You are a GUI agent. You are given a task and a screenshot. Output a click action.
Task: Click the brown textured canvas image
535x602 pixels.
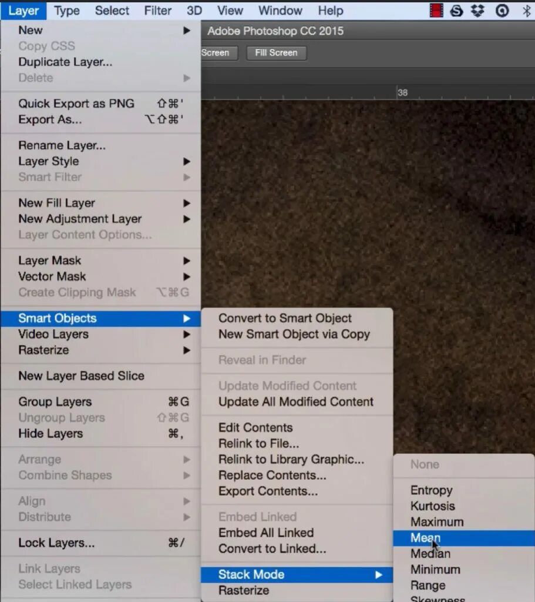pos(368,203)
